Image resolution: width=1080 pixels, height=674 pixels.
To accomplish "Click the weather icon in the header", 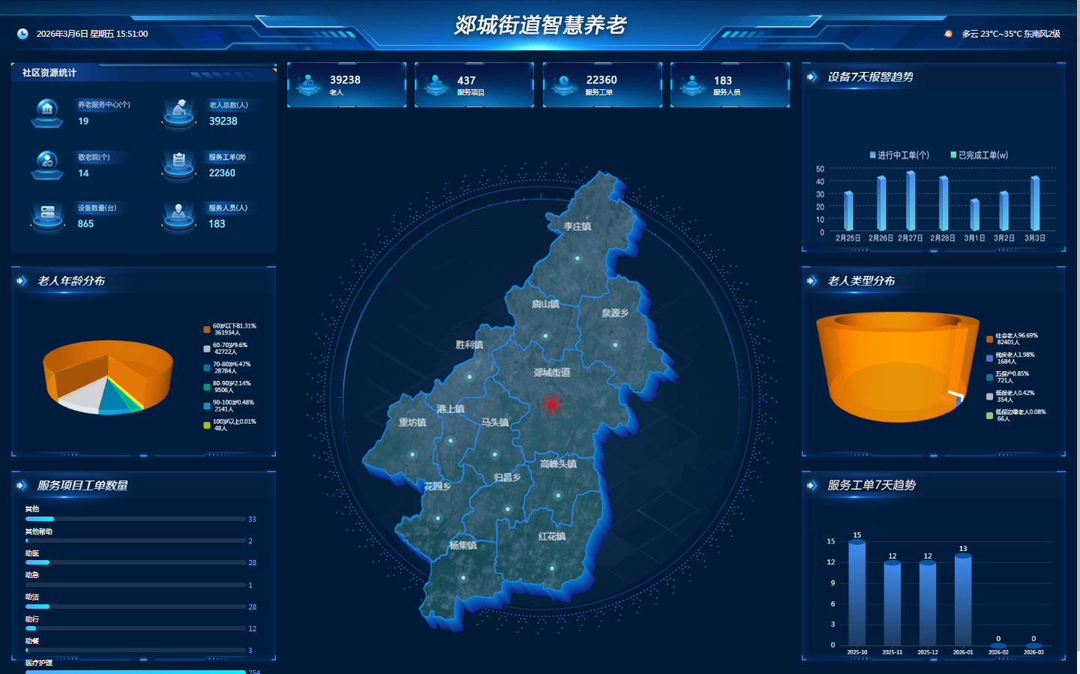I will [948, 34].
